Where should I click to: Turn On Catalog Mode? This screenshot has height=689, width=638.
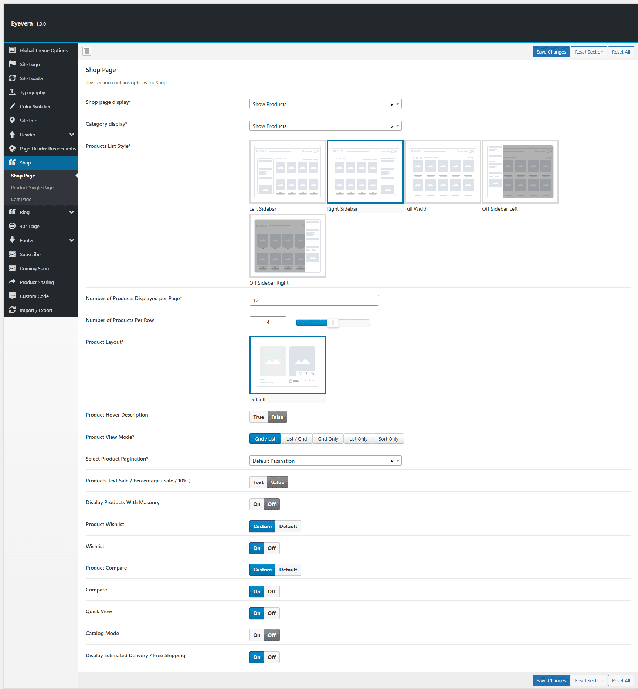tap(257, 635)
